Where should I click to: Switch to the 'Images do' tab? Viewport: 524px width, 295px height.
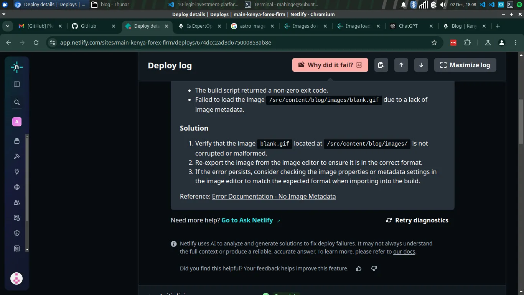tap(305, 26)
